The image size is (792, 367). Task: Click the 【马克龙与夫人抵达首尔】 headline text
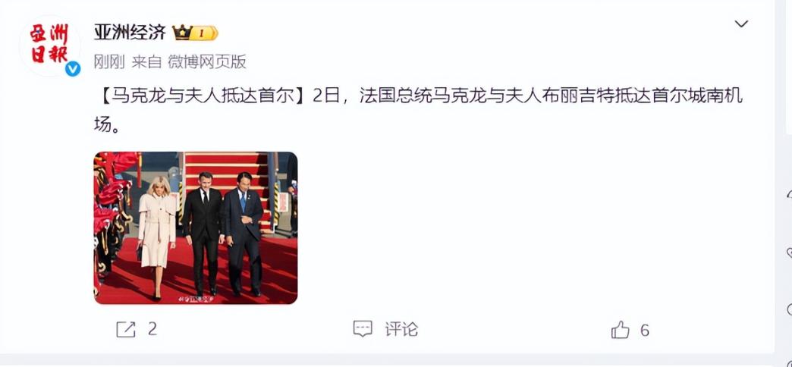pos(200,96)
